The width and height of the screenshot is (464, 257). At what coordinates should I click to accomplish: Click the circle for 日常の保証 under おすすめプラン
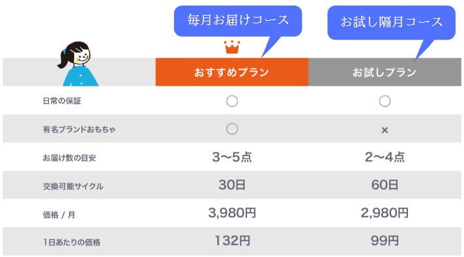coord(232,101)
